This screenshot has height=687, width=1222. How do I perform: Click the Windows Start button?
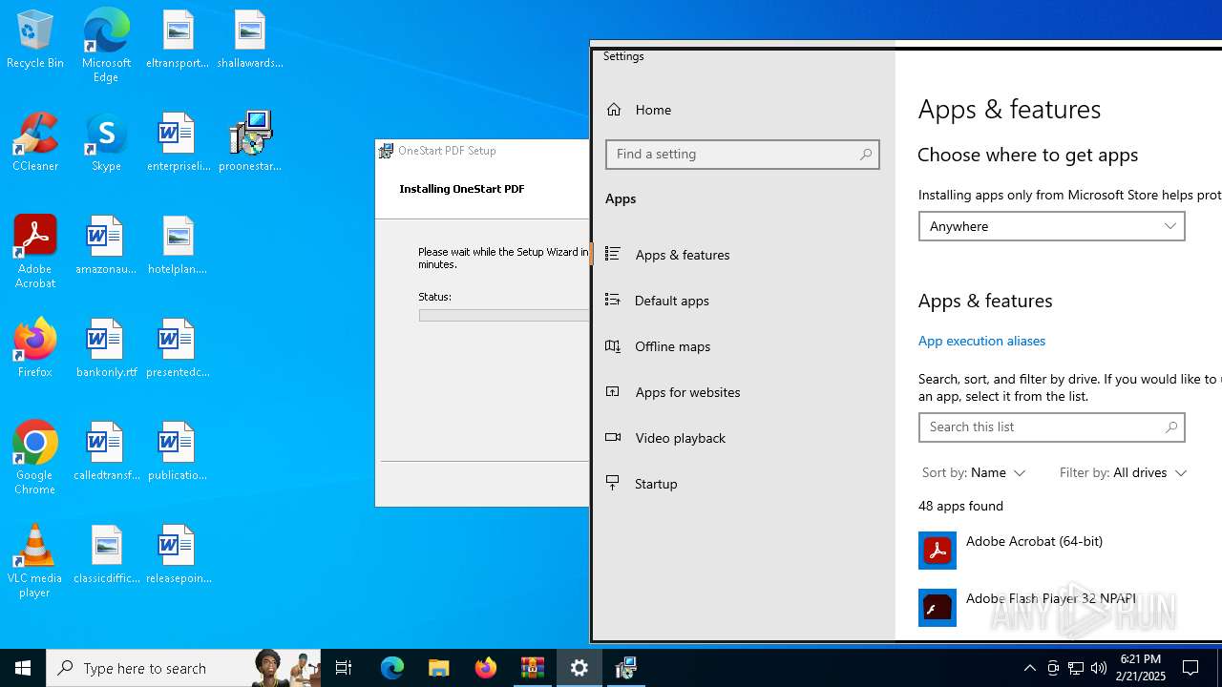23,668
